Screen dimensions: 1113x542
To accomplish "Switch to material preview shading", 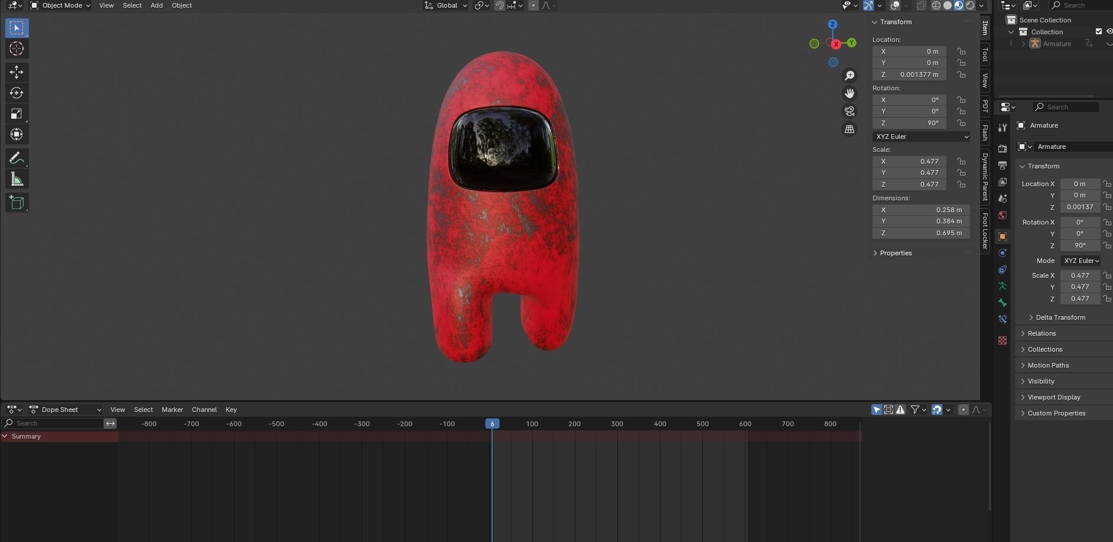I will [x=959, y=5].
